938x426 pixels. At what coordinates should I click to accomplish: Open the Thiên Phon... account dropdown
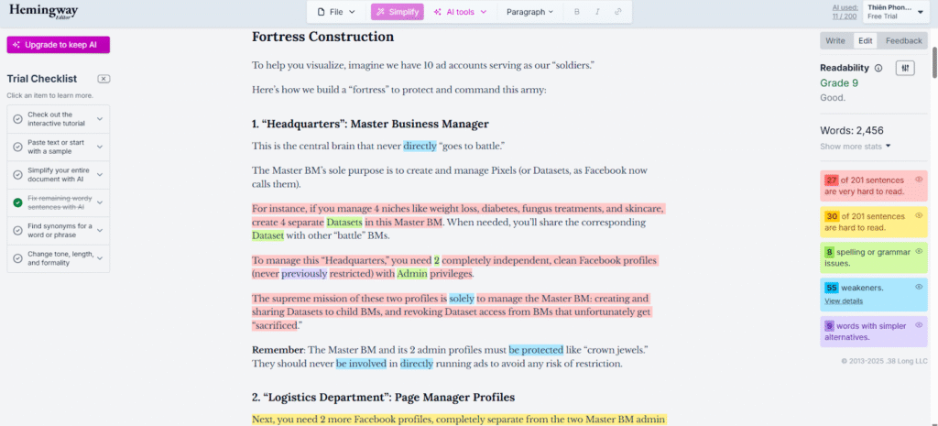(x=896, y=11)
